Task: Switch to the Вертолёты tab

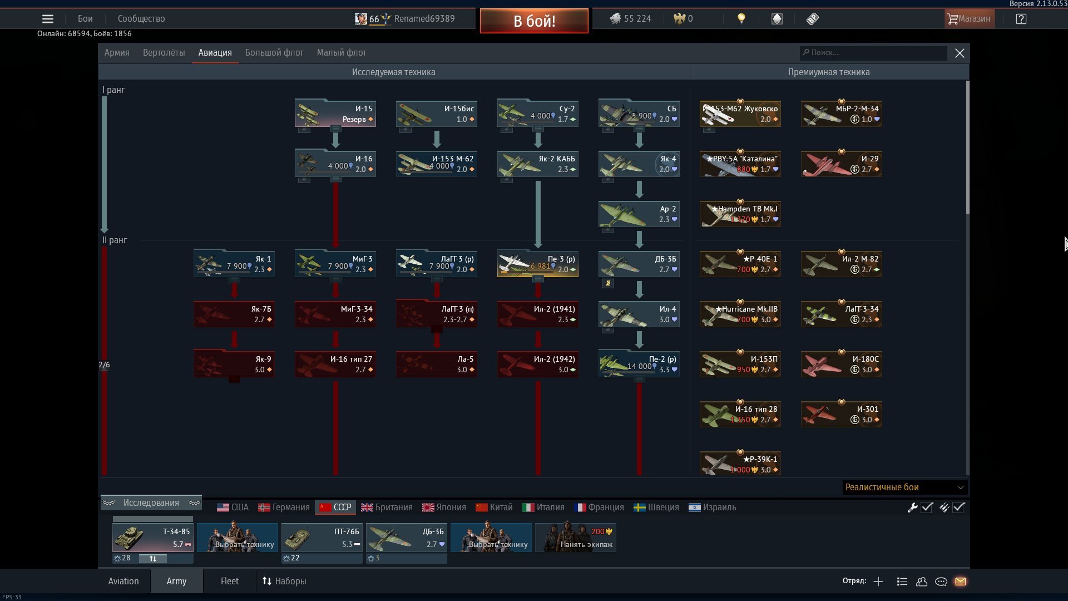Action: tap(164, 53)
